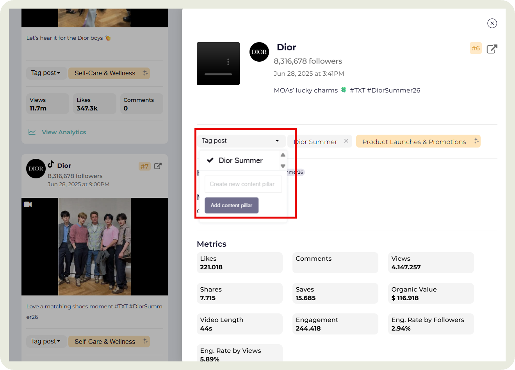
Task: Open the View Analytics link
Action: tap(64, 132)
